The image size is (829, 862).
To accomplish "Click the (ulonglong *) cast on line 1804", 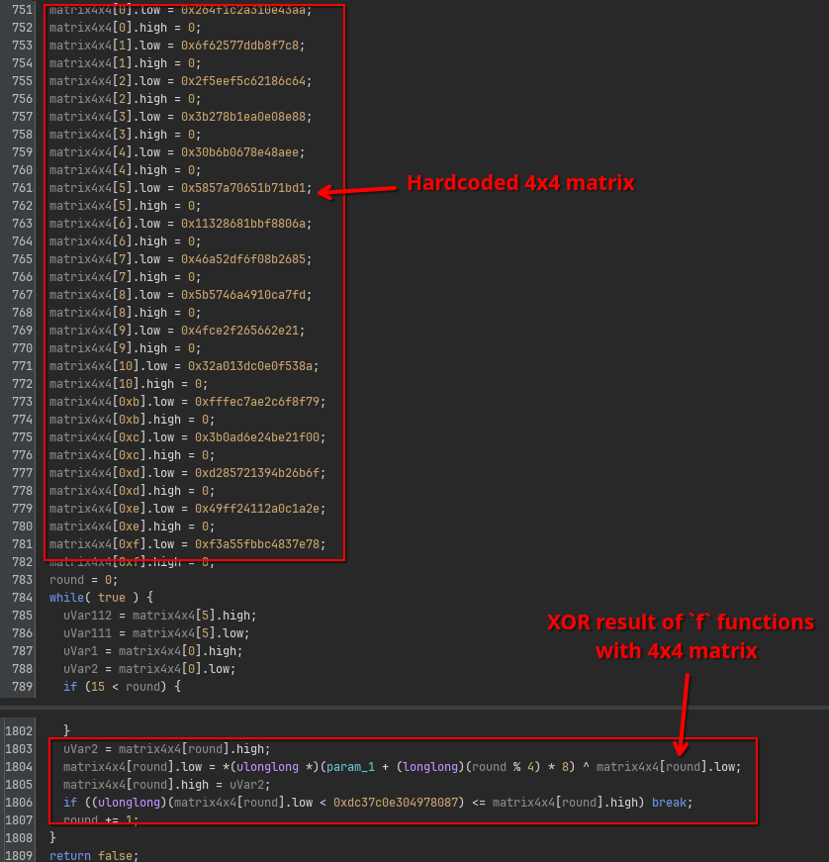I will pos(268,767).
